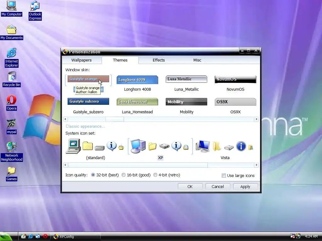Select Longhorn 4008 window skin preview
Screen dimensions: 322x241
click(137, 80)
